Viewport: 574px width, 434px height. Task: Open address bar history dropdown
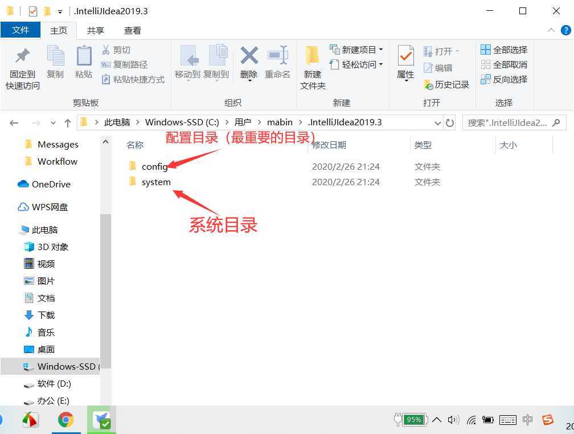[437, 123]
